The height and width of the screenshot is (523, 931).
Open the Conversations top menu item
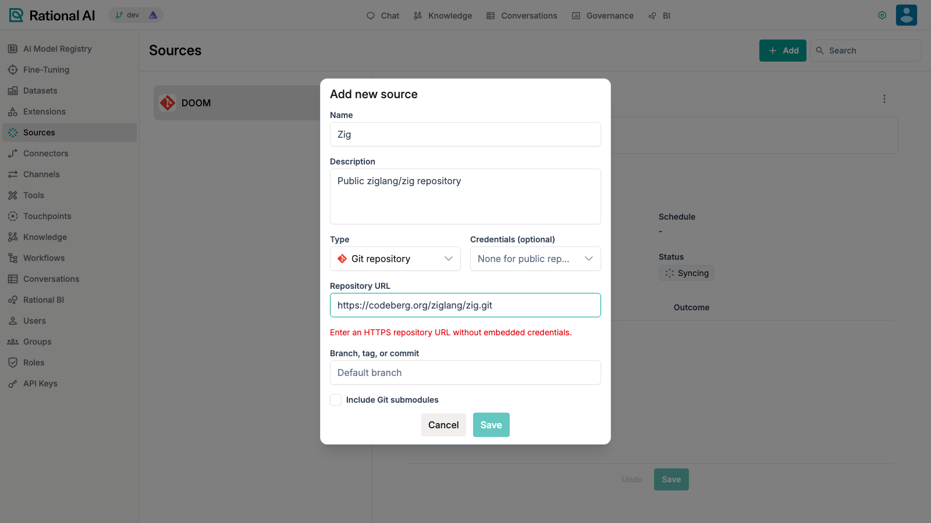point(522,16)
